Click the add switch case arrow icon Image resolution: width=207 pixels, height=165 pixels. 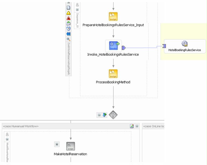tap(105, 115)
